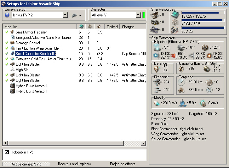229x168 pixels.
Task: Click Fleet Commander right click to set
Action: click(177, 129)
